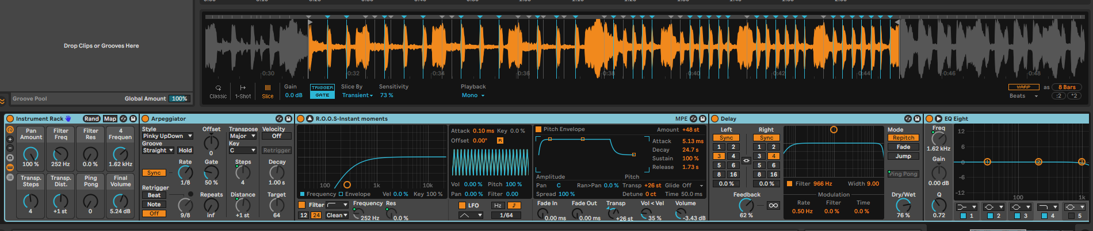
Task: Click the 8 Bars warp length field
Action: [1067, 87]
